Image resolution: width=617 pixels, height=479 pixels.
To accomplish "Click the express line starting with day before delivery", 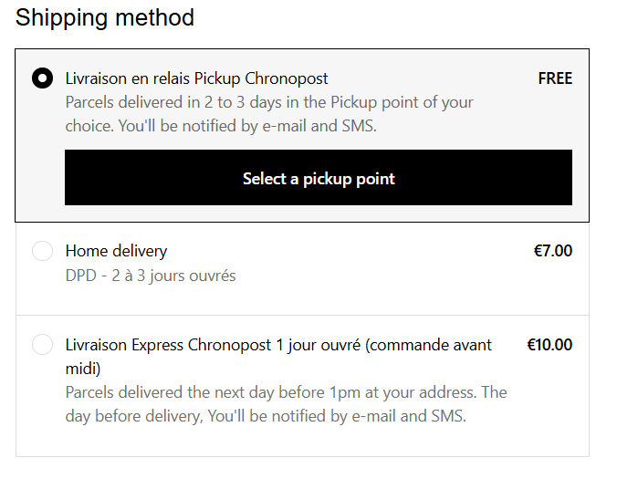I will [266, 416].
